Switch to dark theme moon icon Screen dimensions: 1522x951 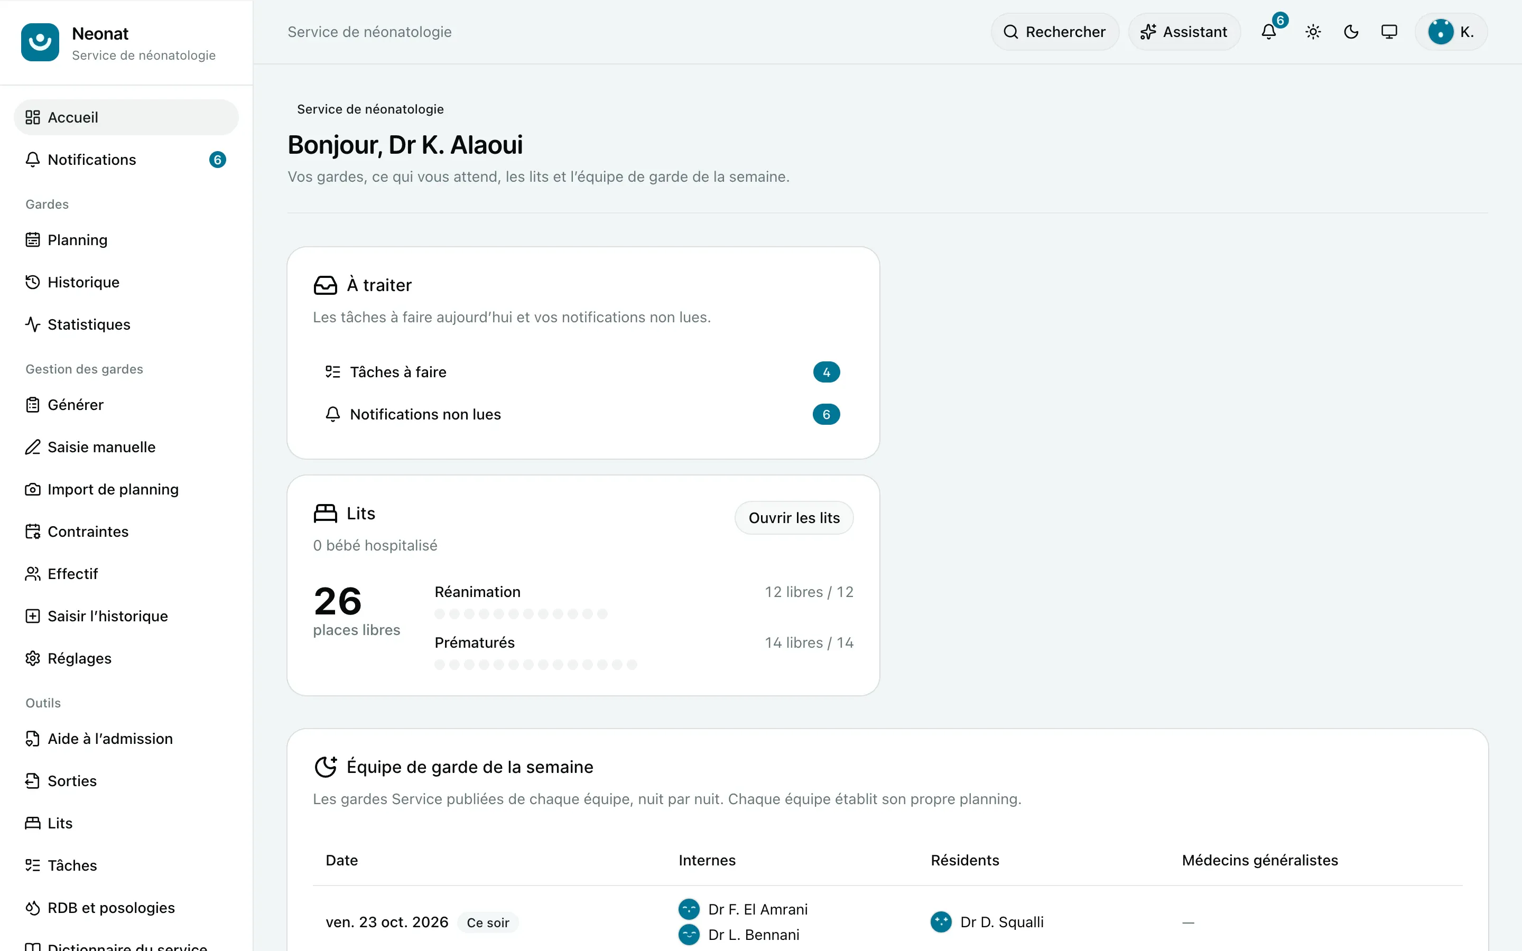click(x=1351, y=32)
